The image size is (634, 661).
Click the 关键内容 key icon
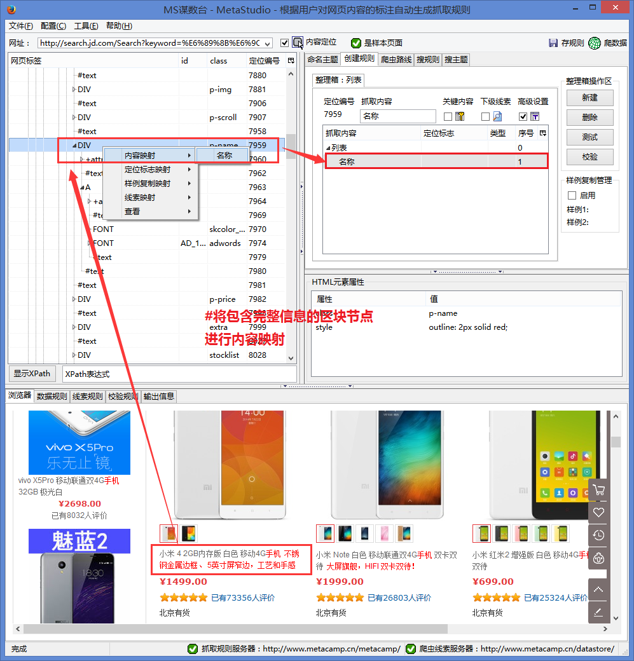460,116
